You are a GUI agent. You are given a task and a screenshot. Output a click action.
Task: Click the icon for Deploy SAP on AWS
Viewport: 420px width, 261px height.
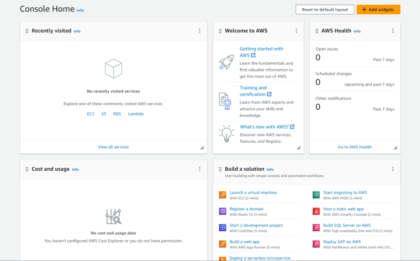pyautogui.click(x=316, y=244)
